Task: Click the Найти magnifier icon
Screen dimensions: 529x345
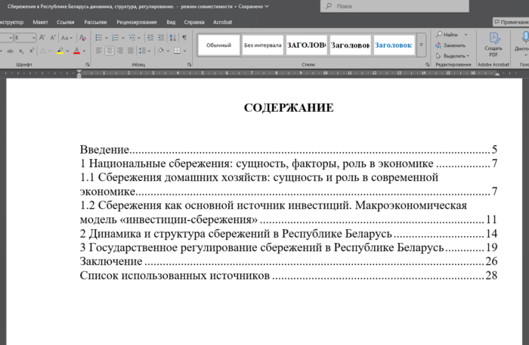Action: click(439, 35)
